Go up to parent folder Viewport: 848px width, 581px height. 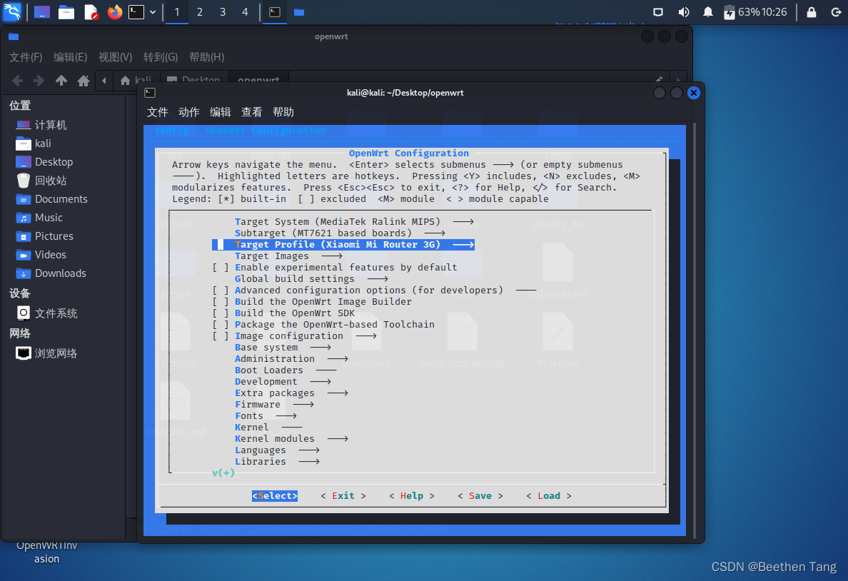coord(61,81)
